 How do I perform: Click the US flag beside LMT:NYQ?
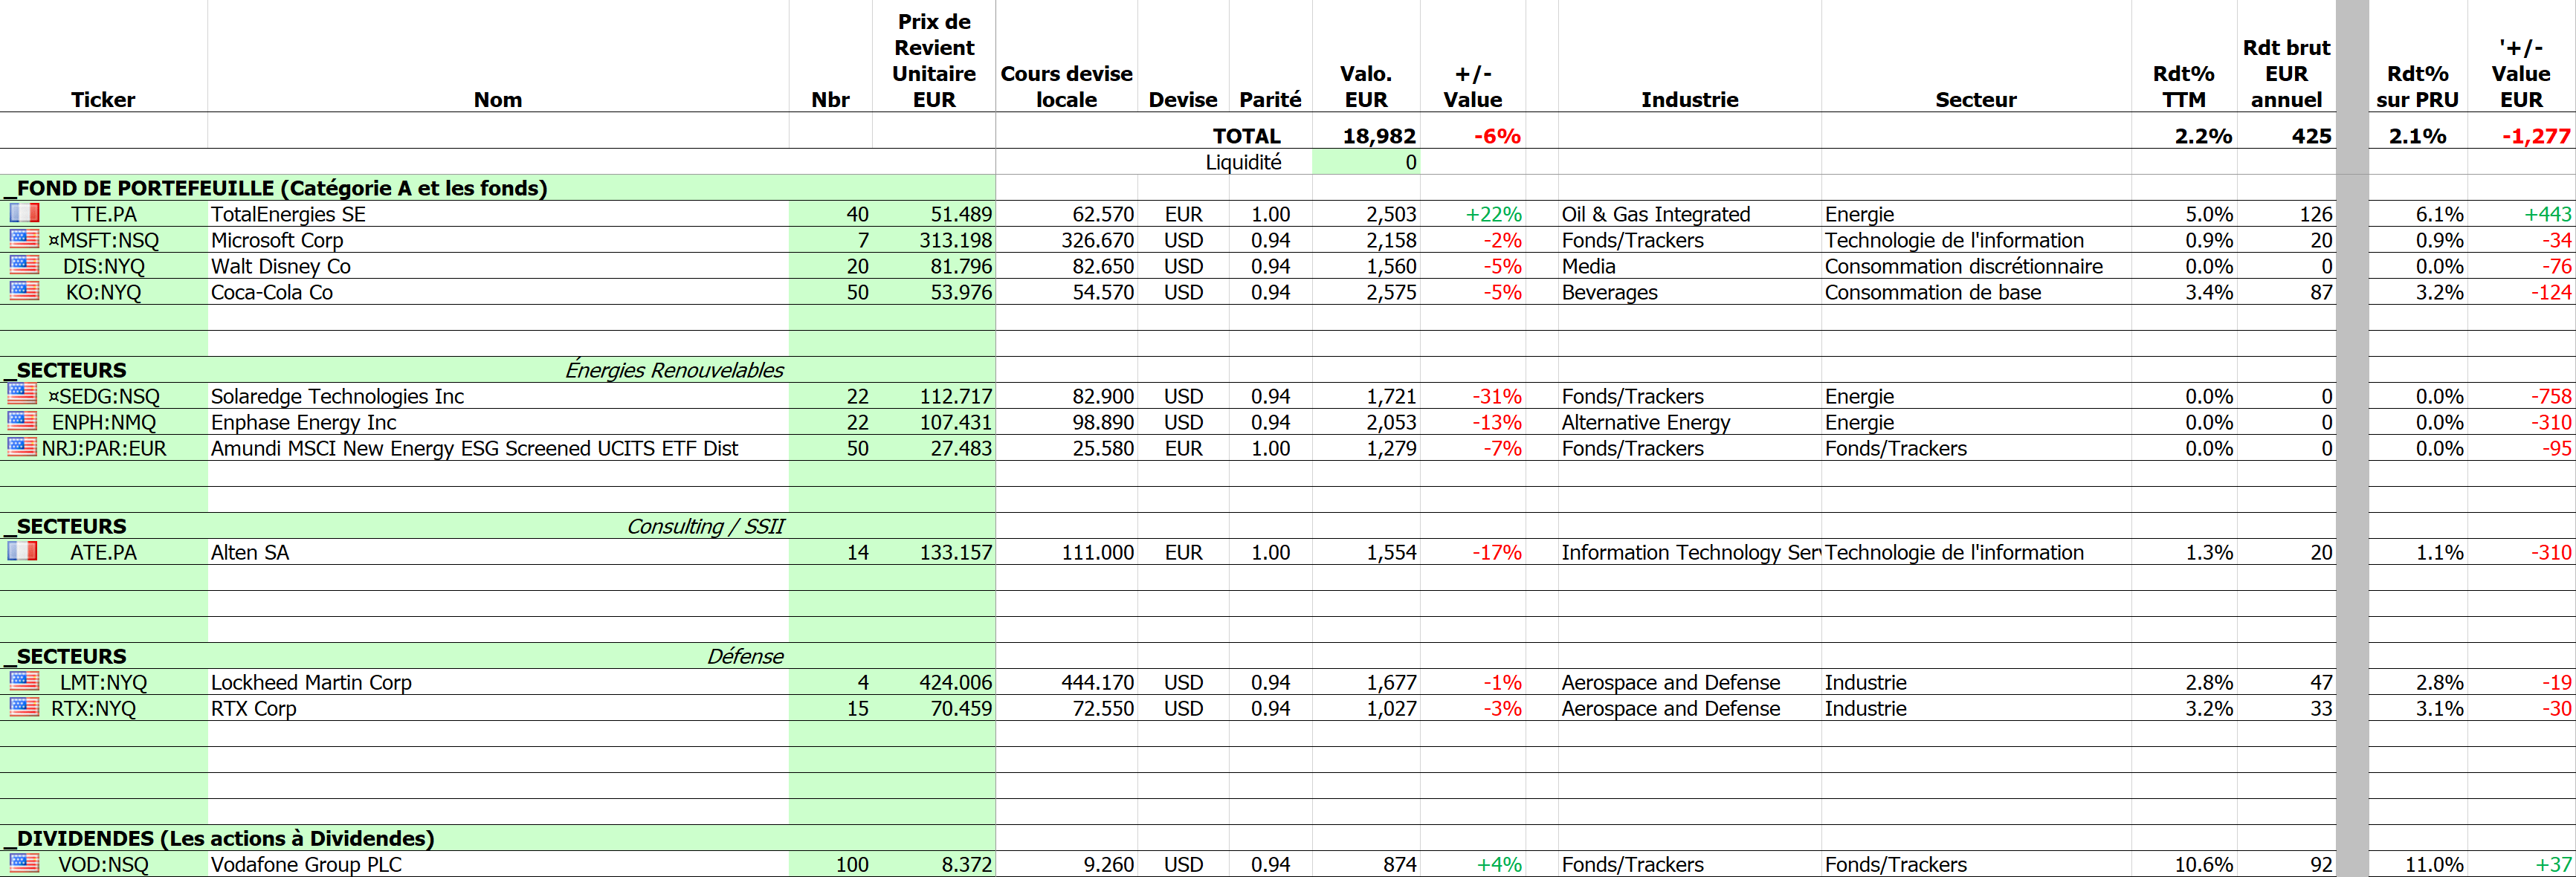24,681
